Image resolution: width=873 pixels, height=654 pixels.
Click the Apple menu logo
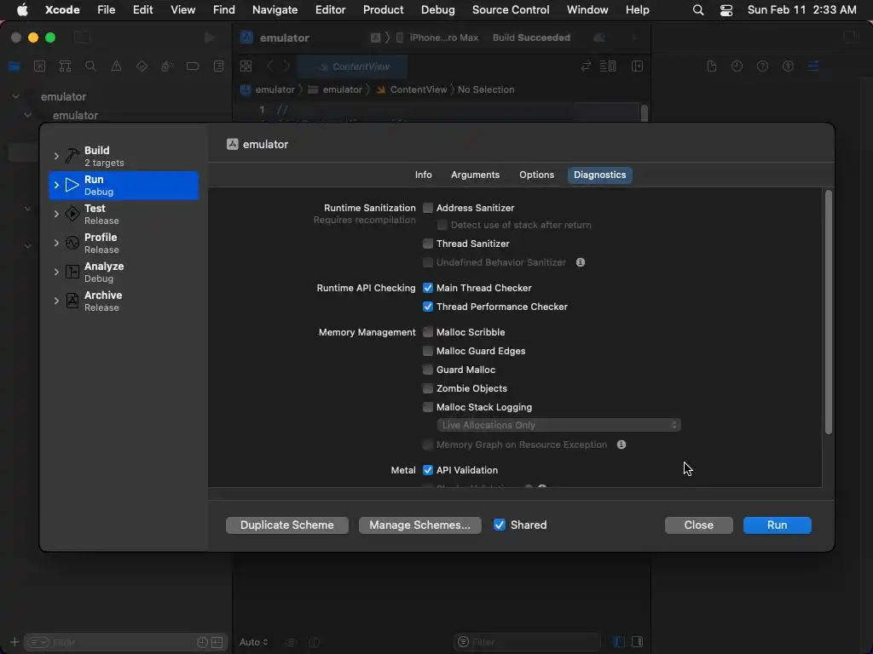pos(22,9)
